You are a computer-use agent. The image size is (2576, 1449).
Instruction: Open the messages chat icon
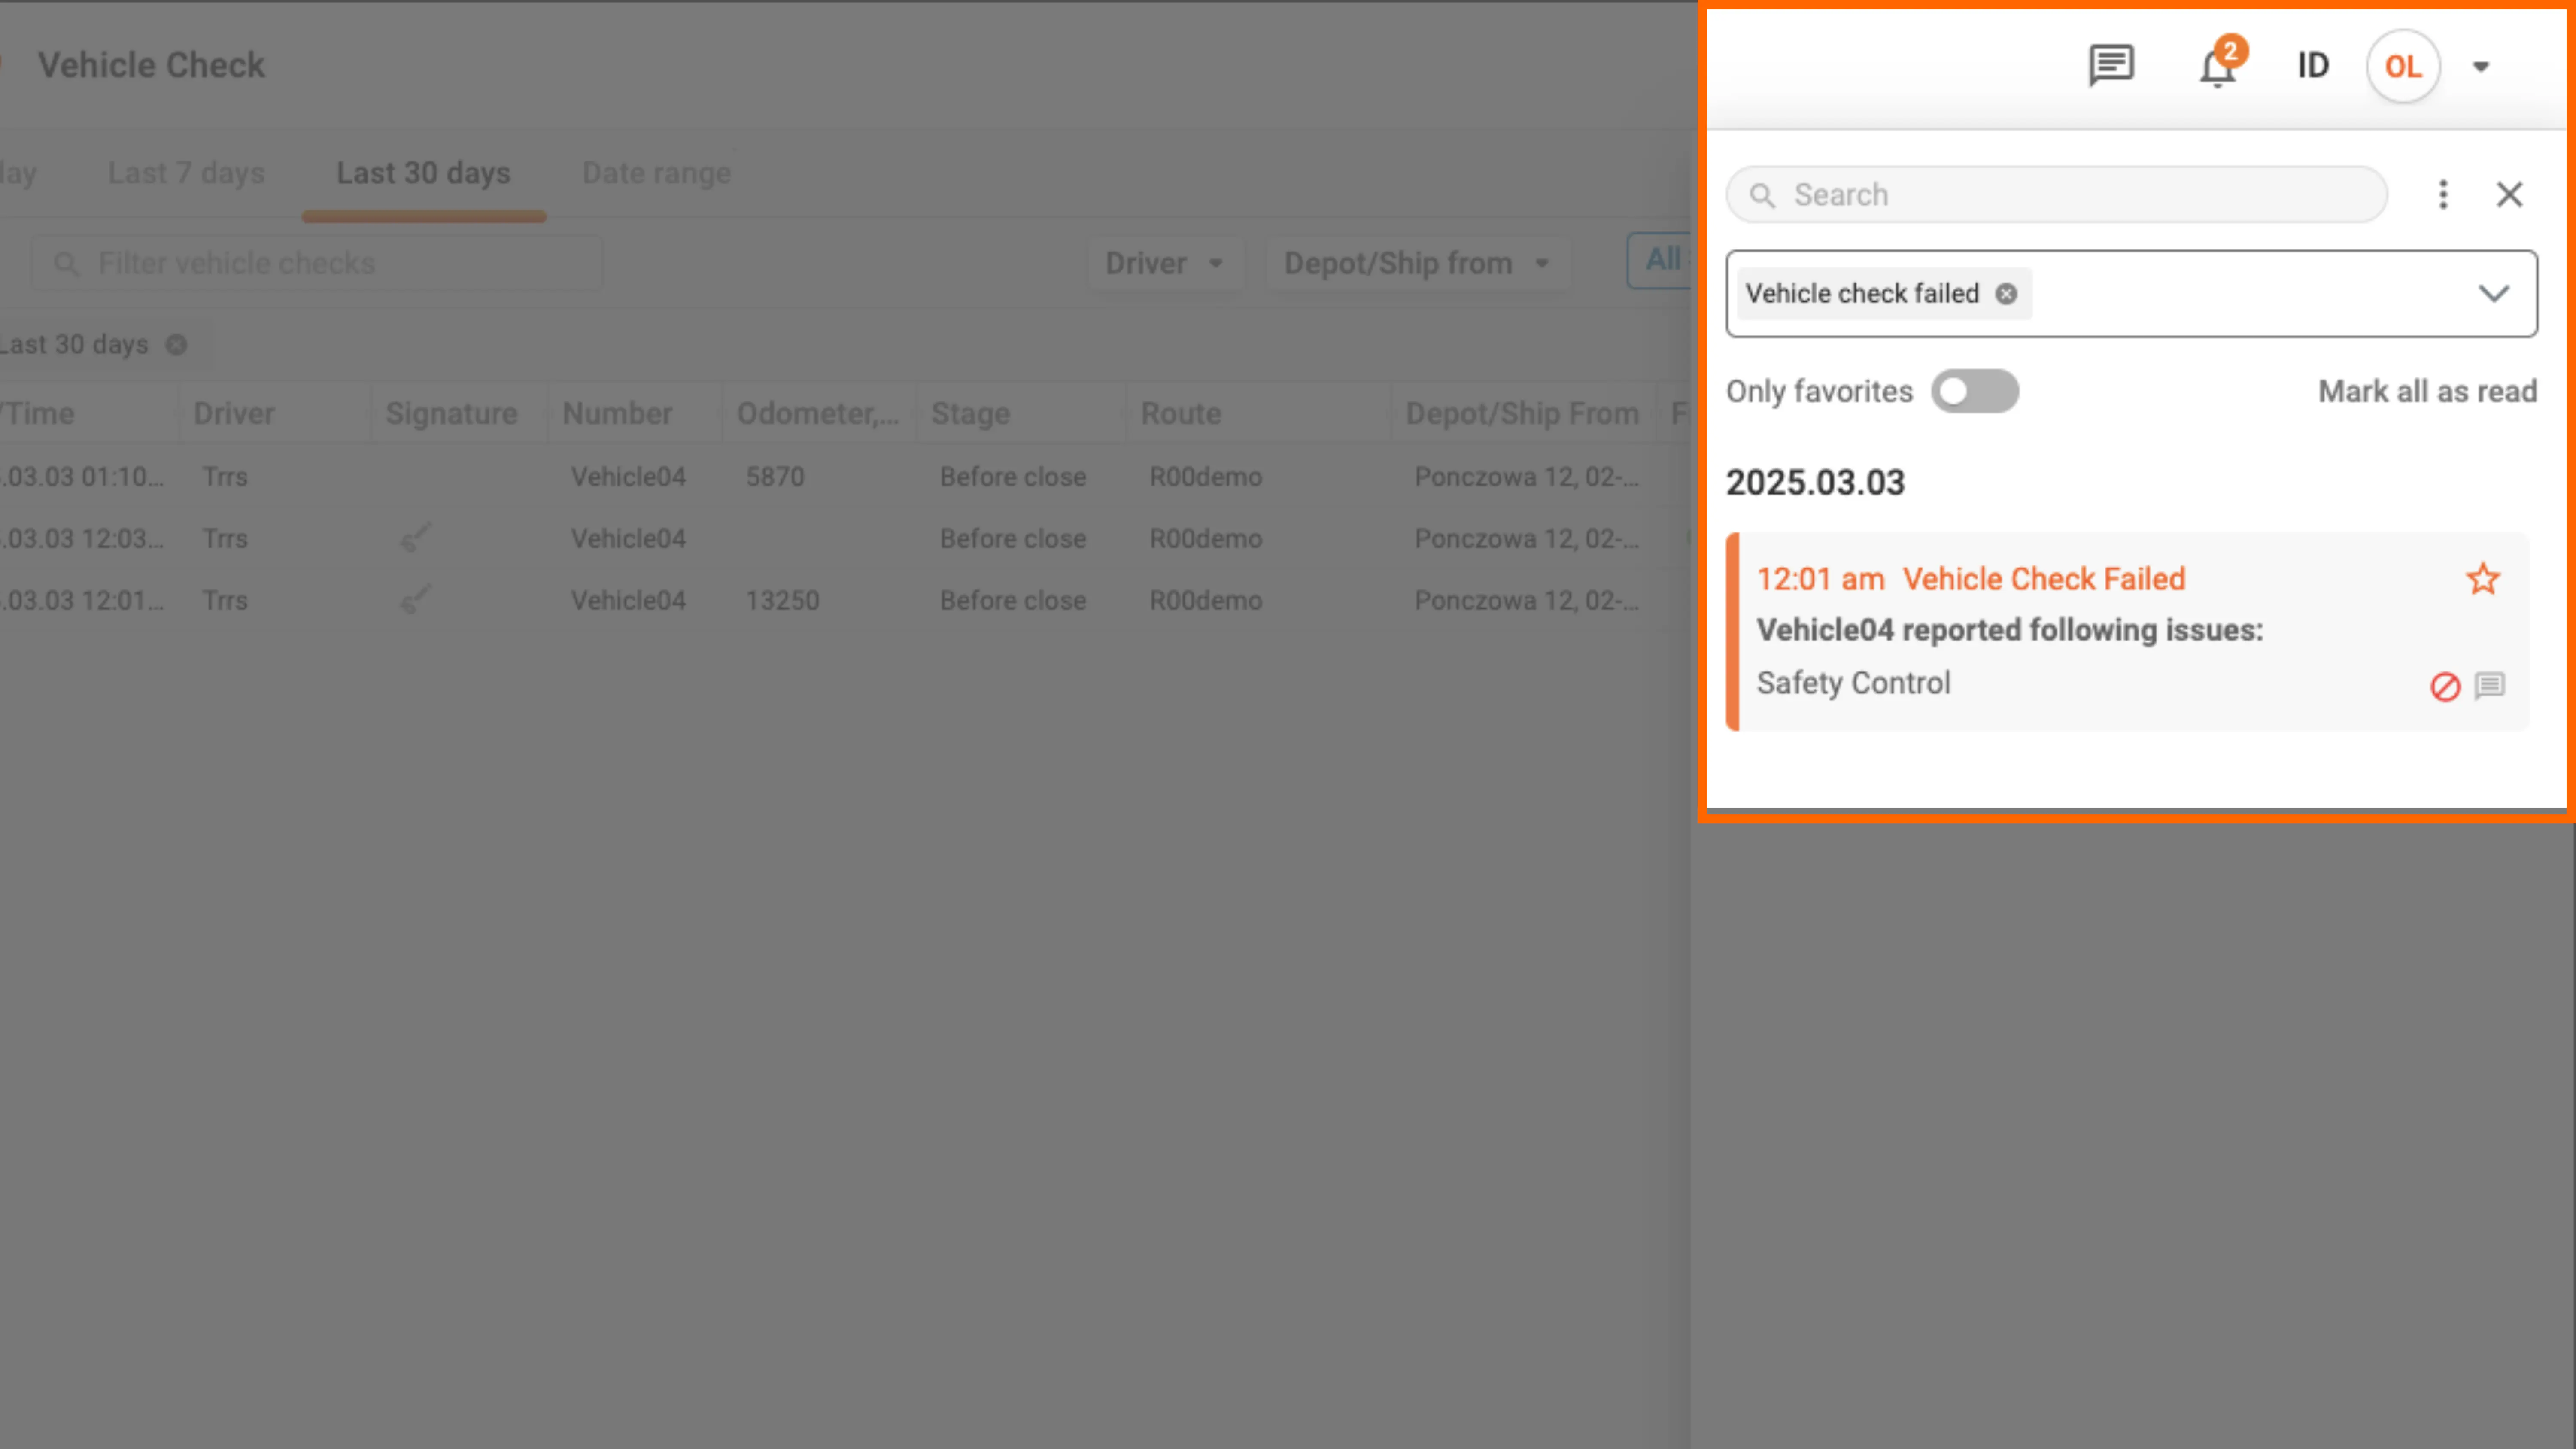pos(2111,66)
